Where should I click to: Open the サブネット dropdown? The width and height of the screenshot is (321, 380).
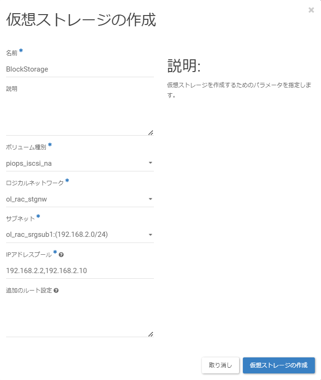(x=80, y=234)
